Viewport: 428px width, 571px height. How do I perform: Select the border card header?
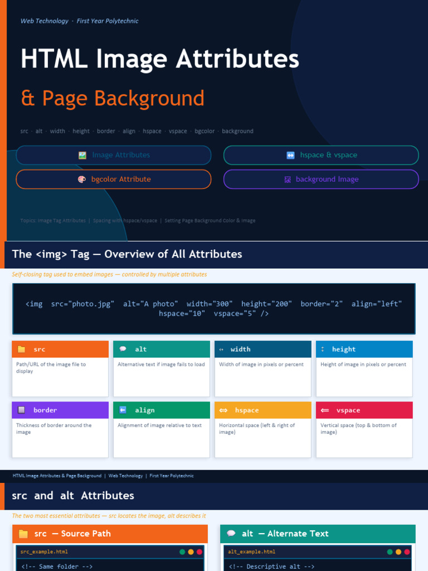(60, 410)
